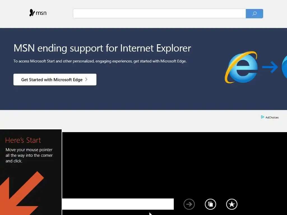Click the MSN ending support headline
This screenshot has height=215, width=287.
click(102, 48)
